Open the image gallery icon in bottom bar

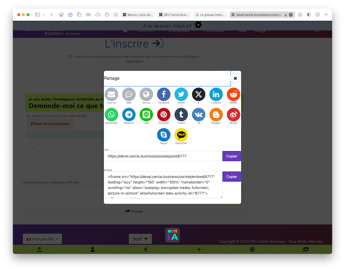point(305,249)
